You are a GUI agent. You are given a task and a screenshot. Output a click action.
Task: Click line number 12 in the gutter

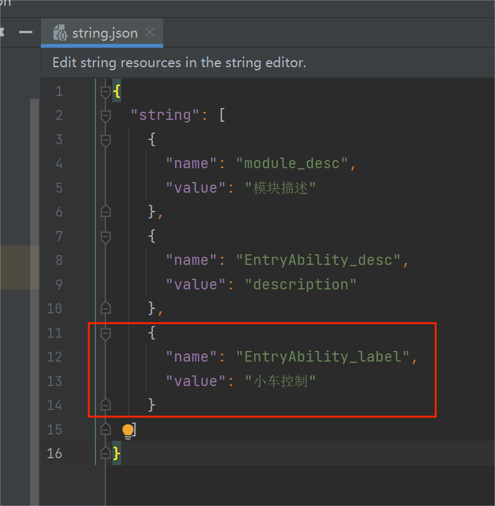55,357
